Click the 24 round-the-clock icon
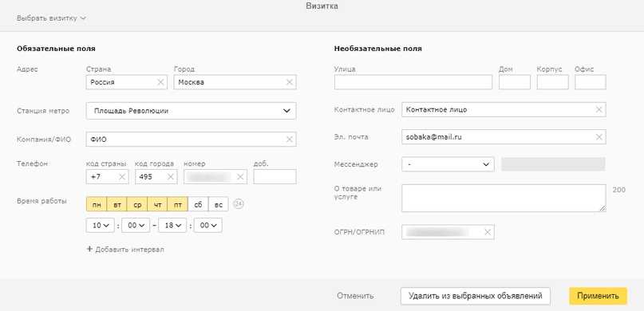 (239, 204)
